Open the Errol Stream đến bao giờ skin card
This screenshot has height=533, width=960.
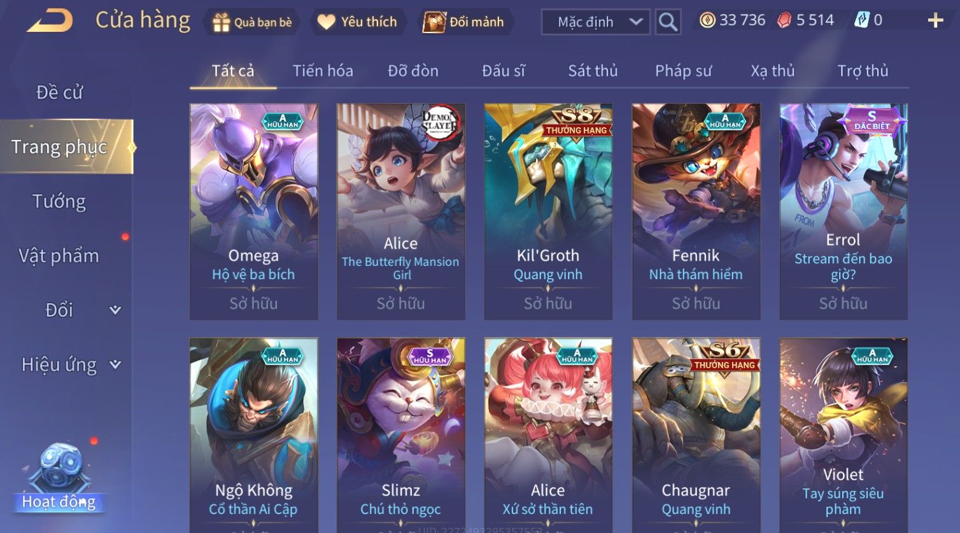pos(844,212)
